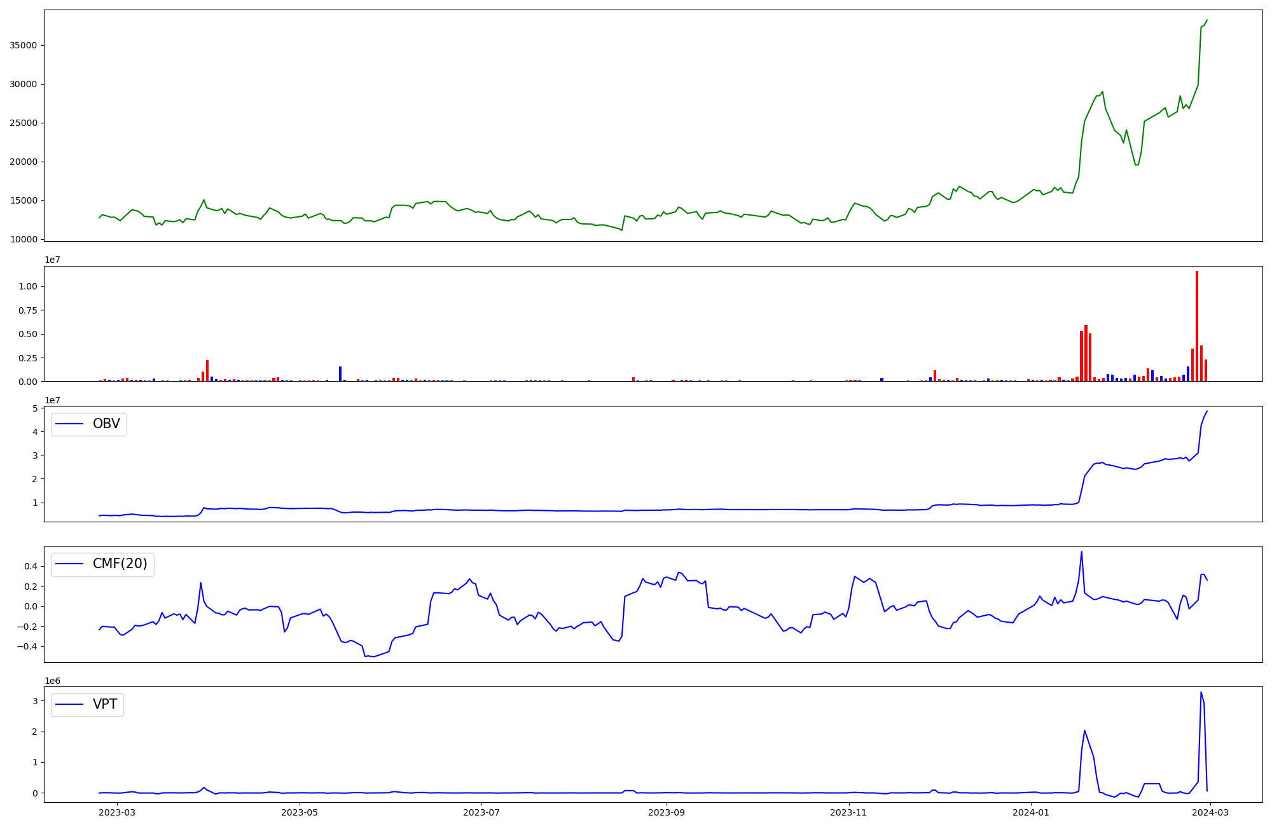Click the 2023-07 date tick label
The height and width of the screenshot is (827, 1272).
(481, 812)
